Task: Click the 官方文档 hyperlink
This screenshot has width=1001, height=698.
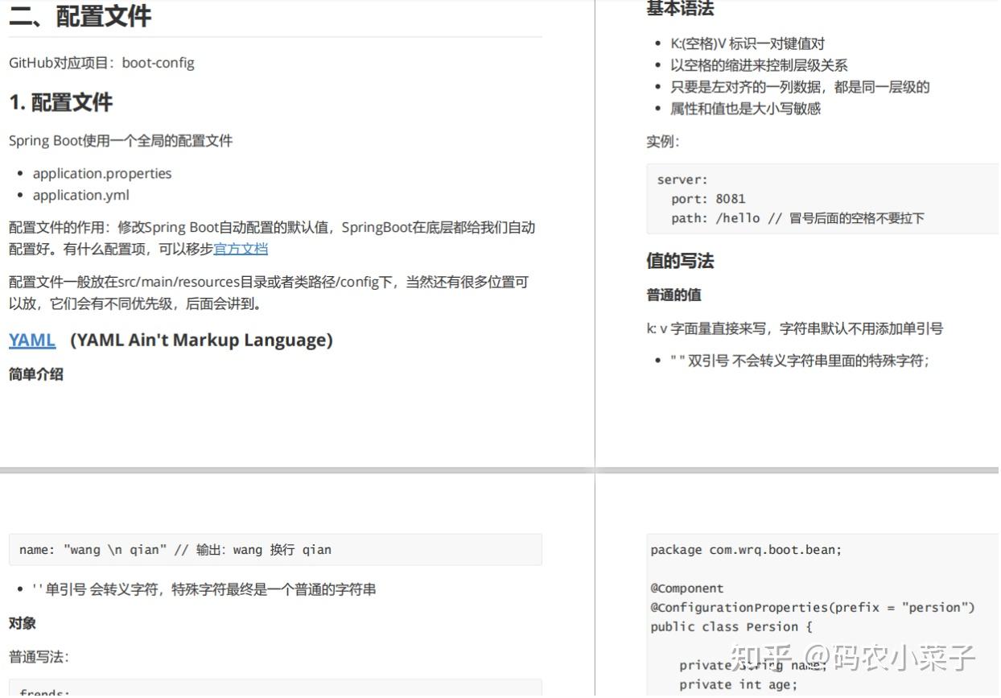Action: pyautogui.click(x=241, y=249)
